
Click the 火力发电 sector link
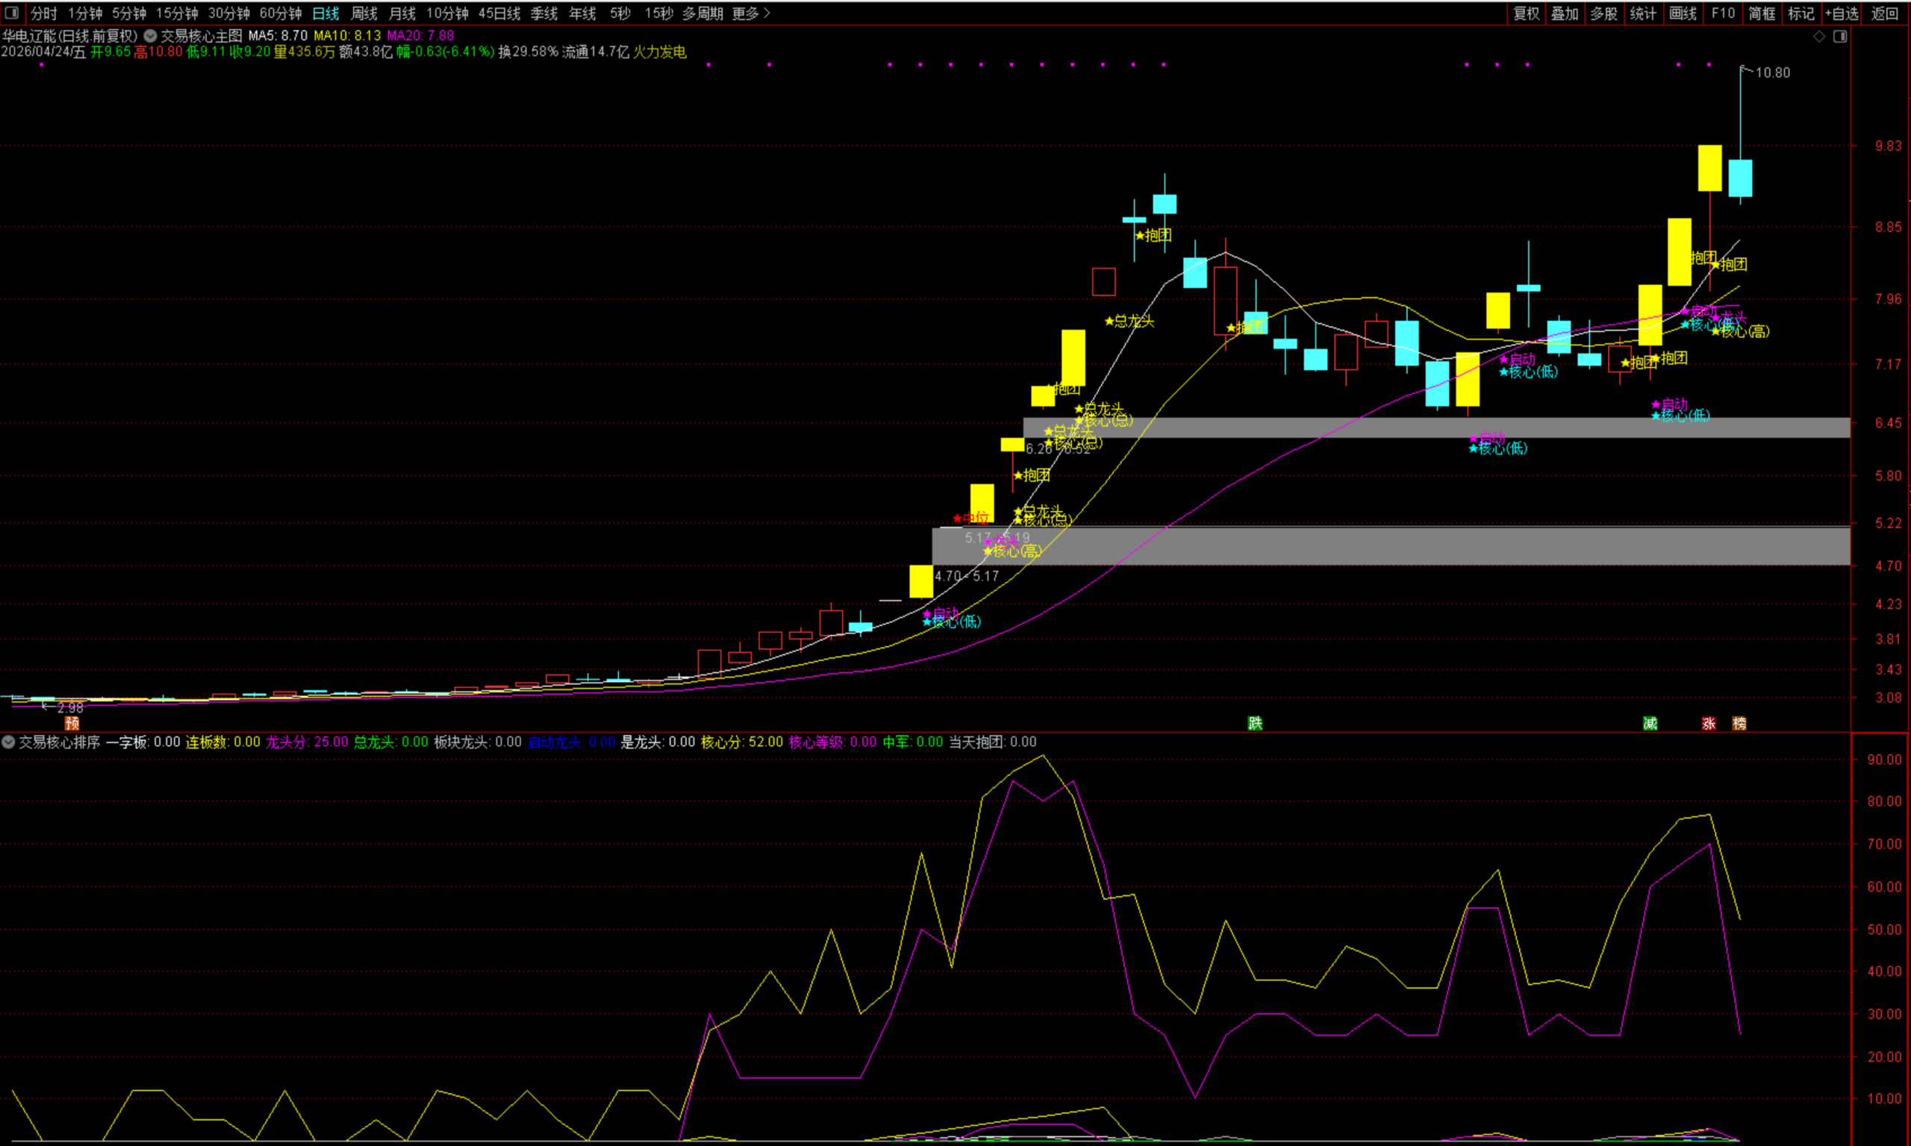pyautogui.click(x=660, y=51)
